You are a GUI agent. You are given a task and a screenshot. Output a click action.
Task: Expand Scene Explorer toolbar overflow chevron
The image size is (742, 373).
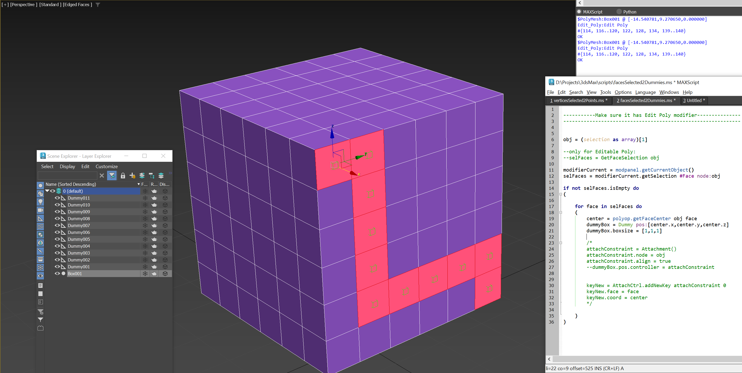(170, 173)
